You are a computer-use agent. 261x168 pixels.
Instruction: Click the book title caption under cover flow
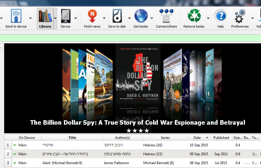[138, 123]
